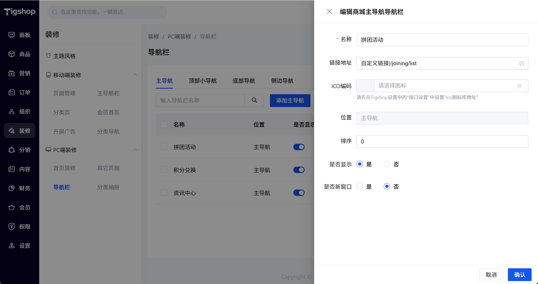
Task: Select 否 for 是否显示
Action: click(387, 164)
